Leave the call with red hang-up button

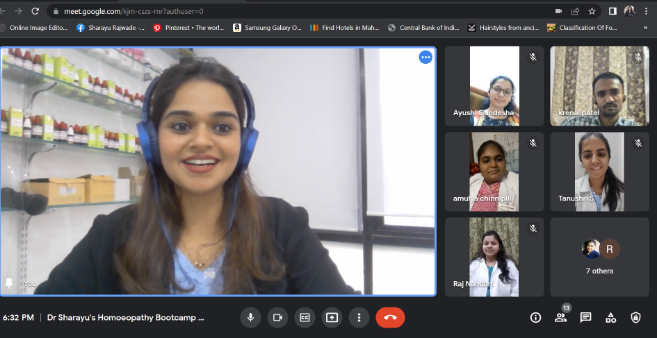(x=390, y=317)
